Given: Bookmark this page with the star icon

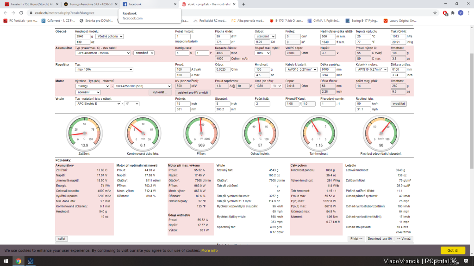Looking at the screenshot, I should (435, 13).
